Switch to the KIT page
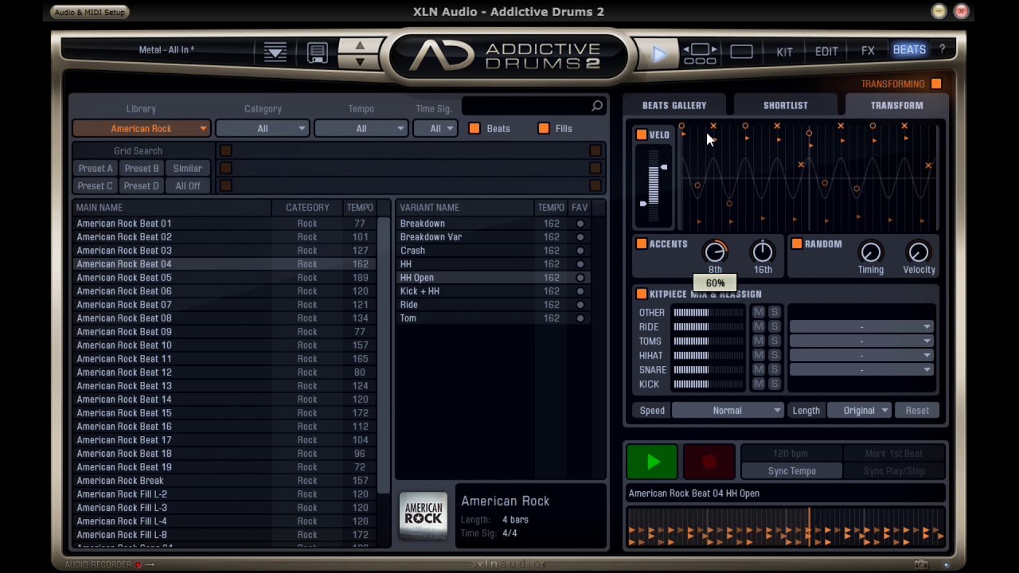 pyautogui.click(x=784, y=52)
